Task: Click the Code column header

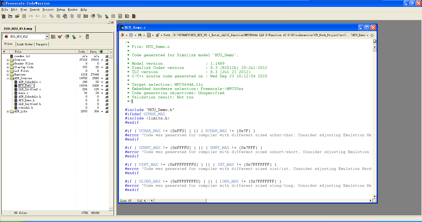Action: [x=82, y=52]
